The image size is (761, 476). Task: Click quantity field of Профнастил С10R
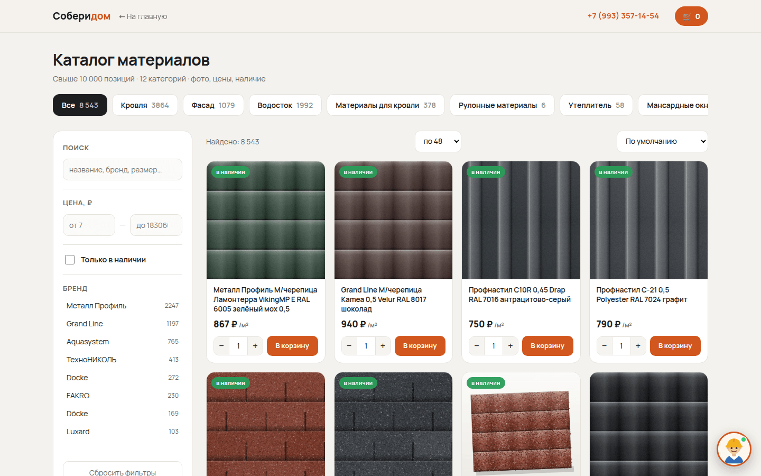pos(494,346)
